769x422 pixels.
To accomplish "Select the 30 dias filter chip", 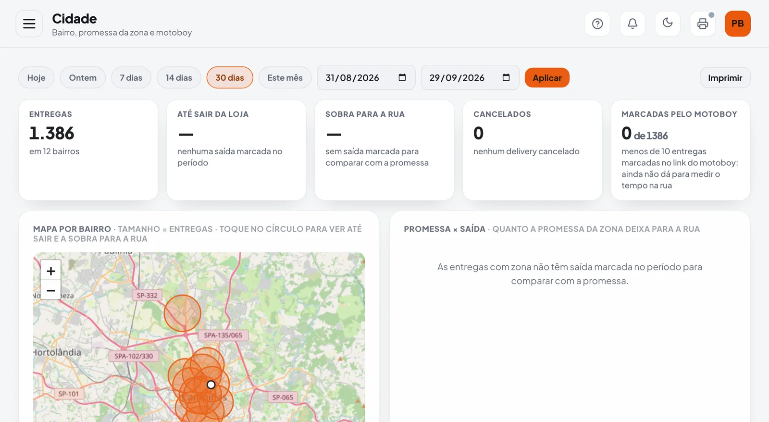I will [x=230, y=78].
